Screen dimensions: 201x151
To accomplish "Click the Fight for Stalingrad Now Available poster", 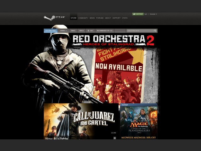I will click(x=119, y=75).
